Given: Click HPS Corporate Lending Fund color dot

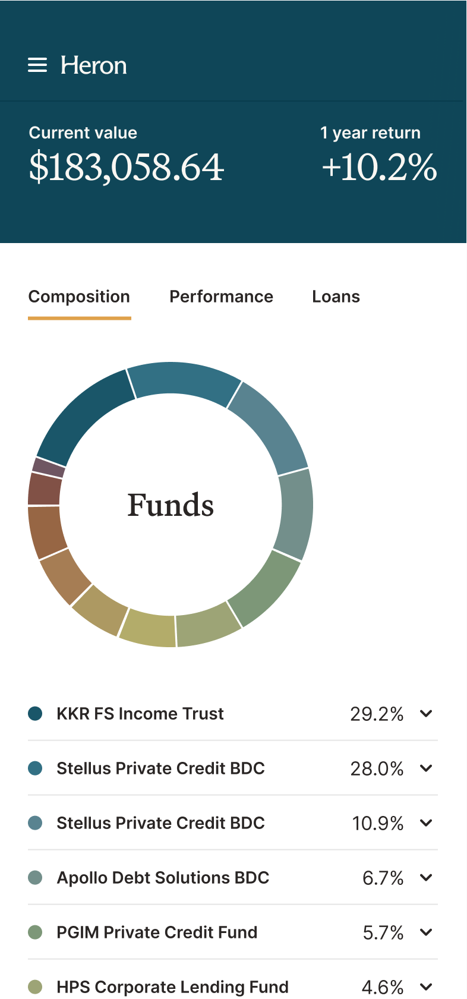Looking at the screenshot, I should point(35,987).
